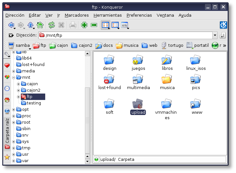Screen dimensions: 236x173
Task: Select the linux_isos folder icon
Action: [196, 62]
